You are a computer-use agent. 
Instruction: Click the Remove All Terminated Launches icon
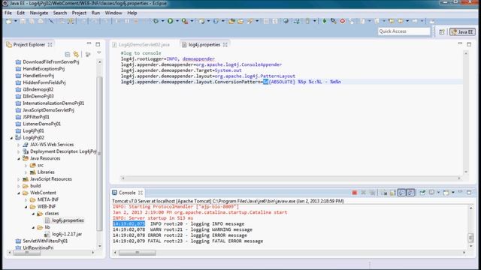pos(372,193)
